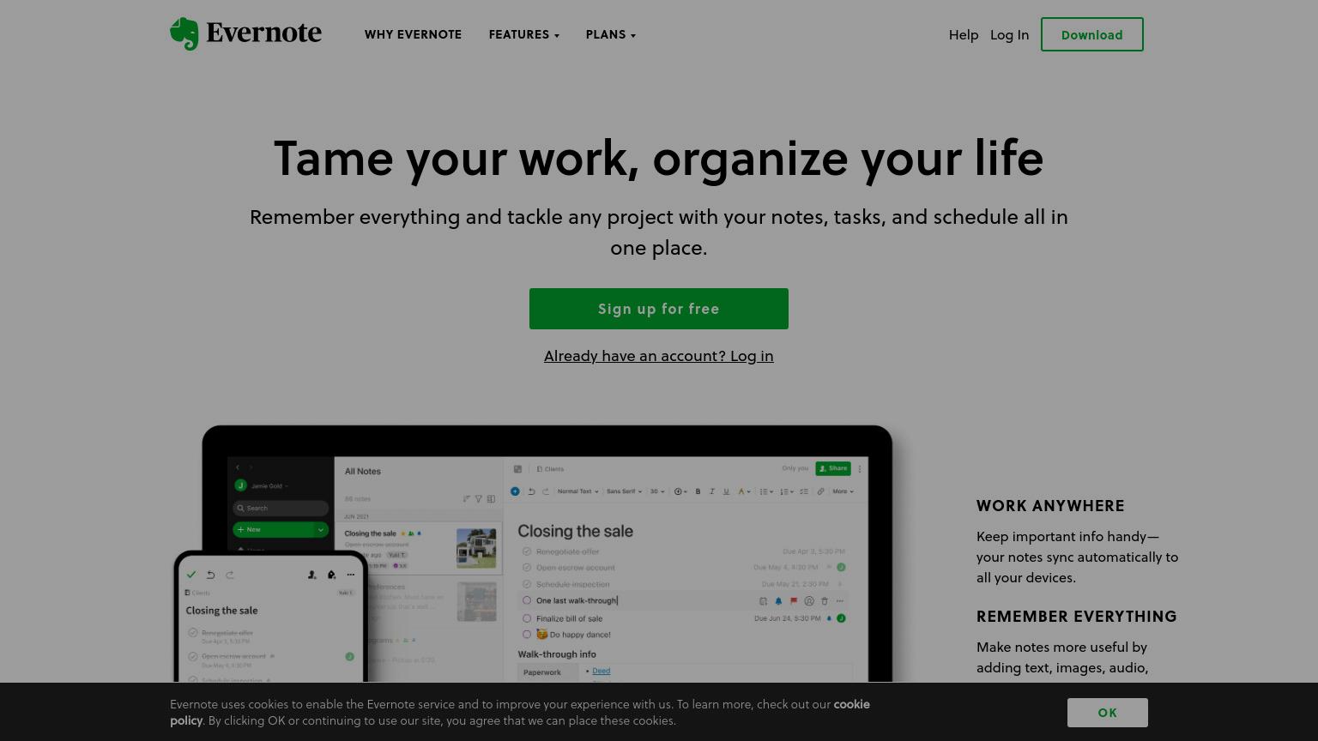
Task: Click the view layout icon in All Notes
Action: point(491,498)
